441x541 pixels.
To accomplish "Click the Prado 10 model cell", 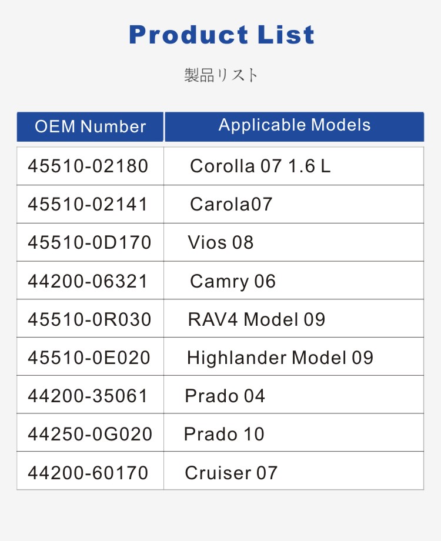I will coord(224,434).
